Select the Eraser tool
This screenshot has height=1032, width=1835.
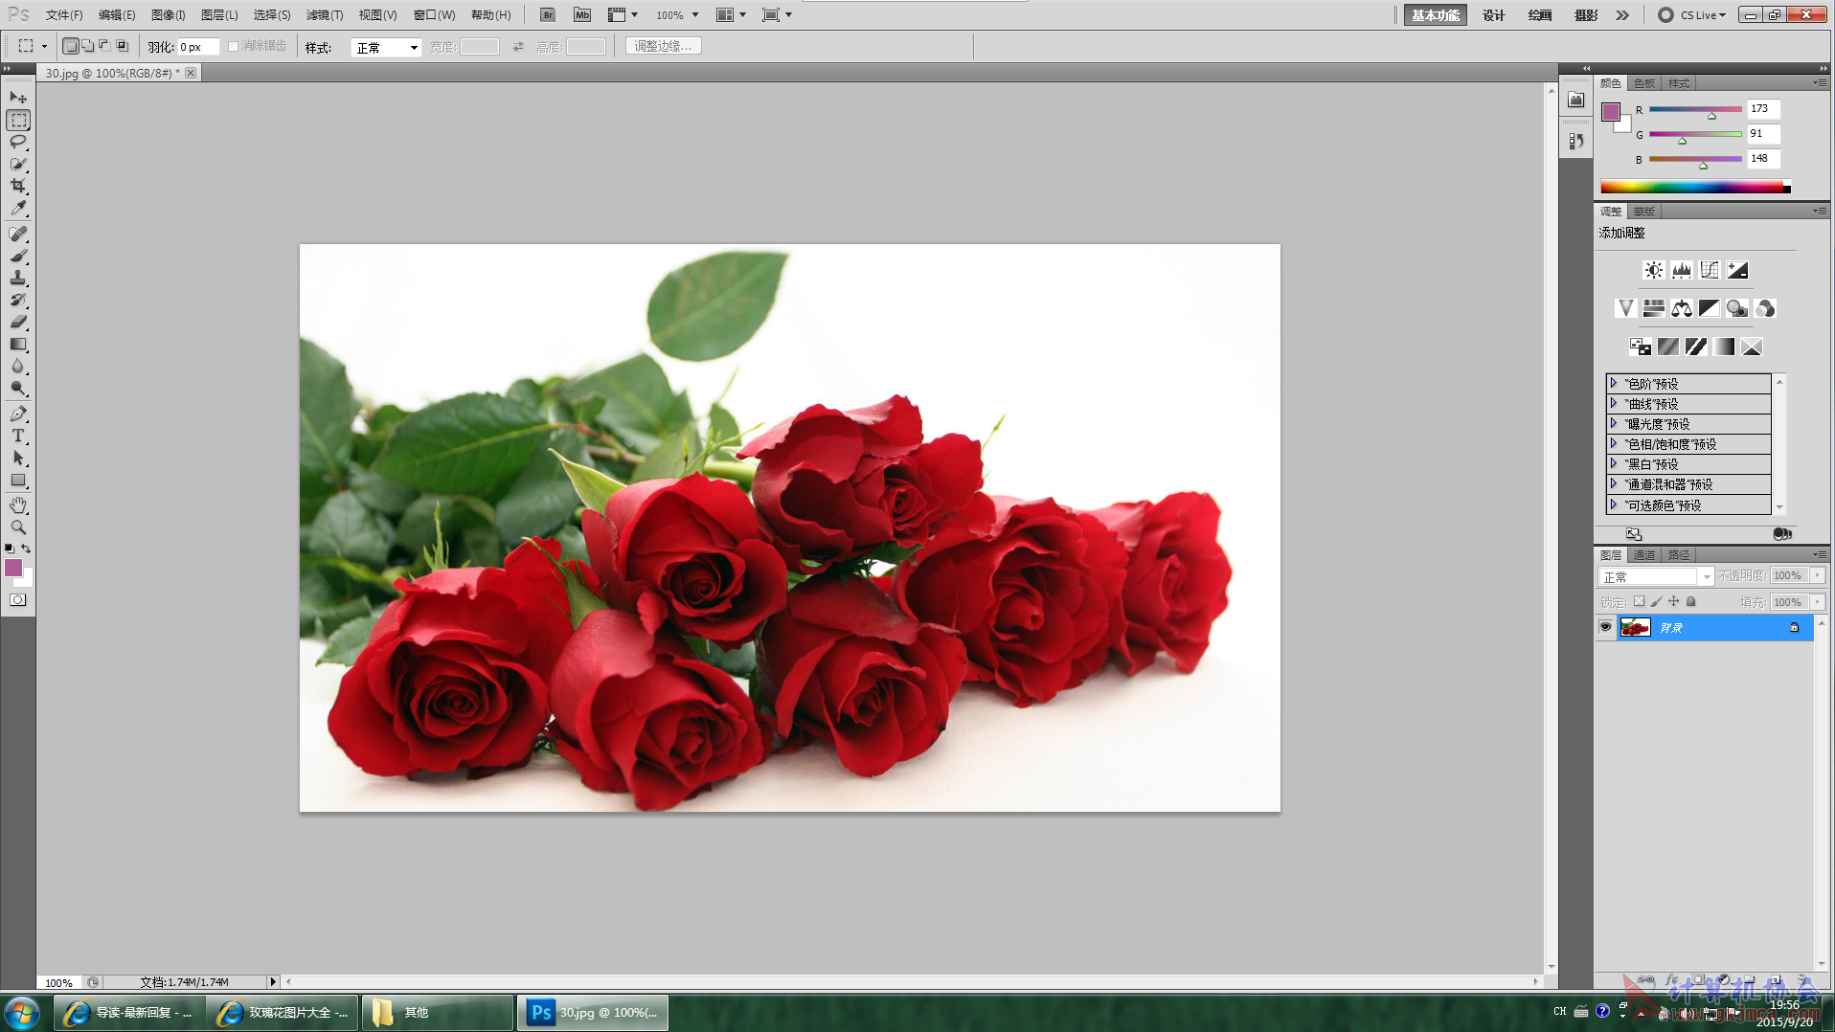point(18,322)
